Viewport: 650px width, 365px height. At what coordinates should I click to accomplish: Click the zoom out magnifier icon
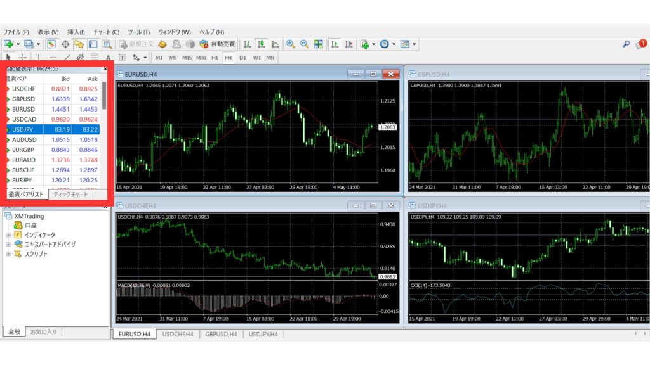click(304, 44)
